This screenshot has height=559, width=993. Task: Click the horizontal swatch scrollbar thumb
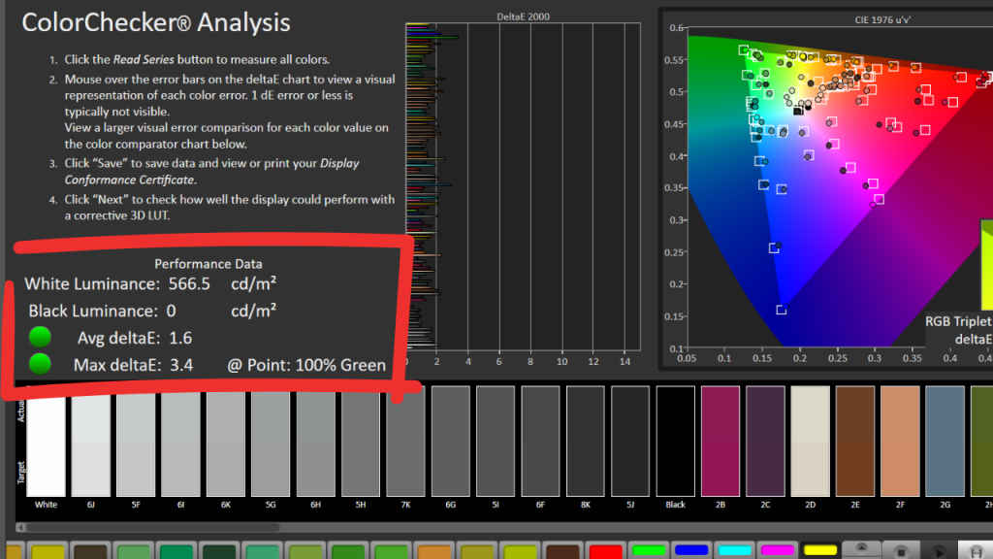tap(153, 527)
